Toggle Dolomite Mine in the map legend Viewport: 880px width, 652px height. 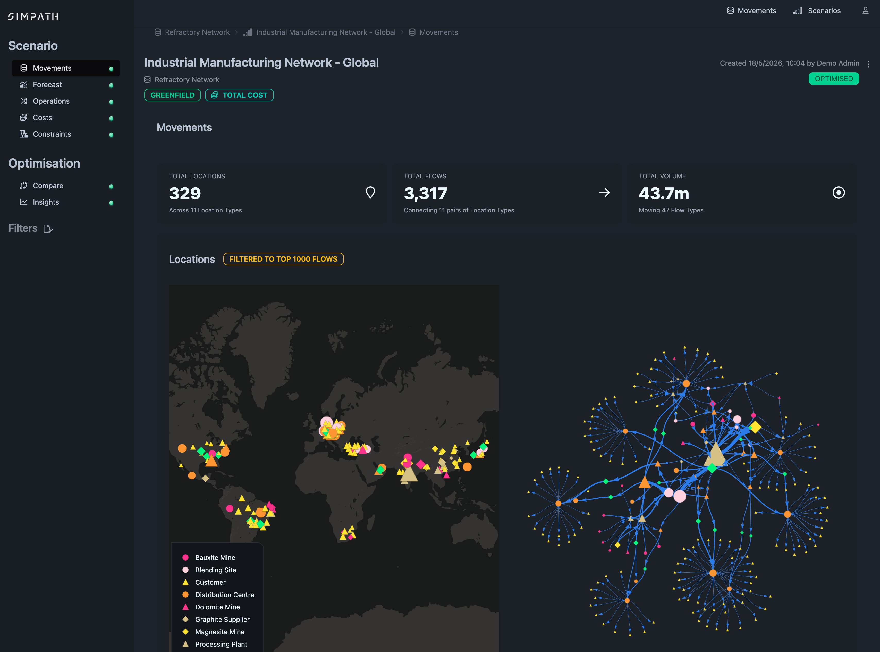click(x=211, y=607)
